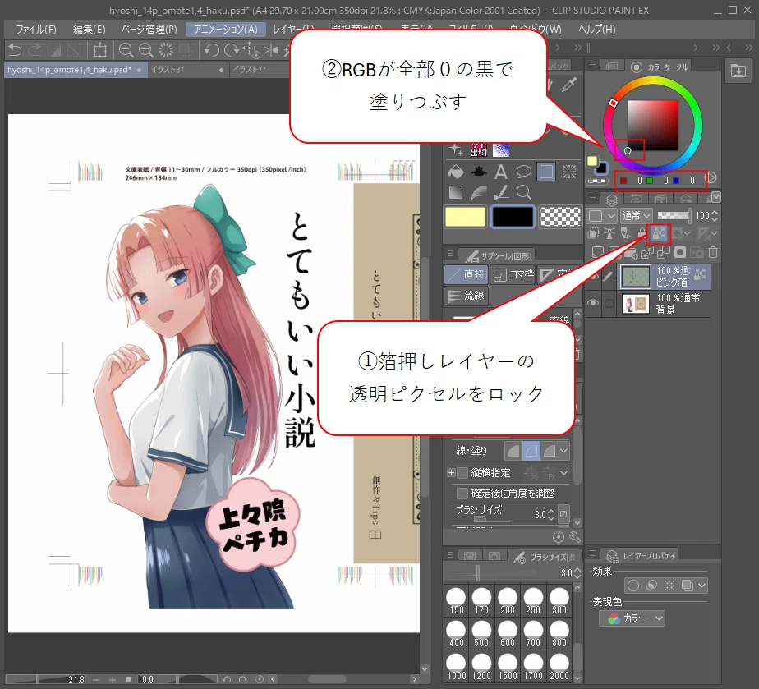Screen dimensions: 759x689
Task: Select the Contour line paint tool
Action: (479, 192)
